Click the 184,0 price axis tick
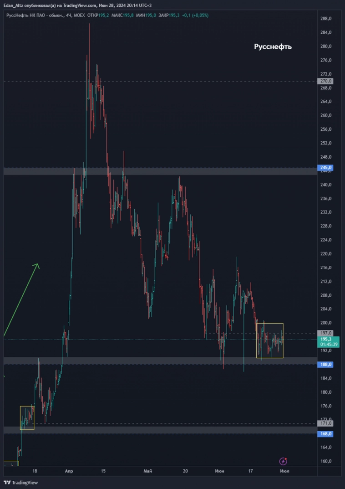Screen dimensions: 345x489 pos(325,378)
